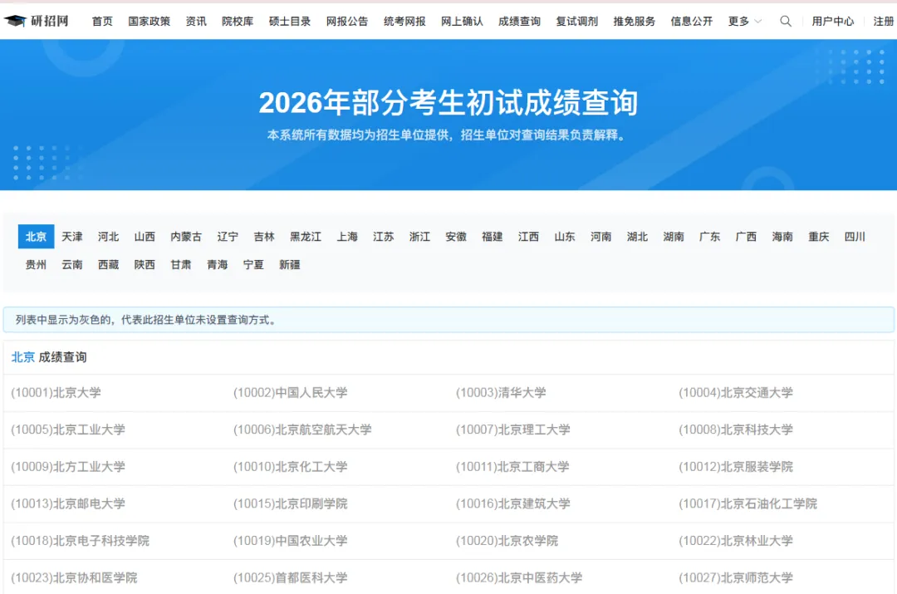Click the (10002)中国人民大学 entry
The height and width of the screenshot is (594, 897).
click(291, 393)
